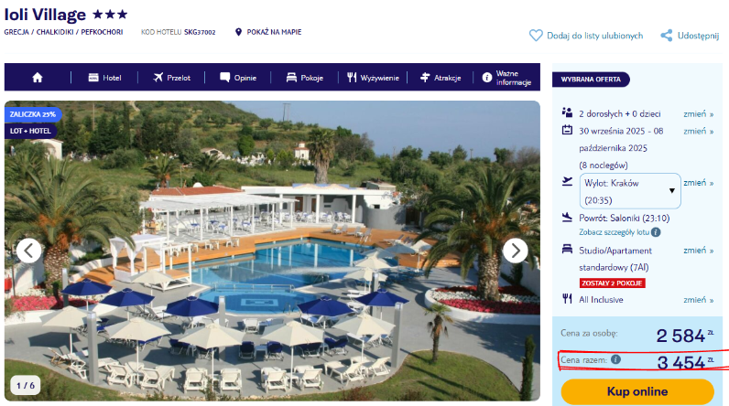Open the Przelot tab
Viewport: 729px width, 406px height.
click(x=171, y=78)
